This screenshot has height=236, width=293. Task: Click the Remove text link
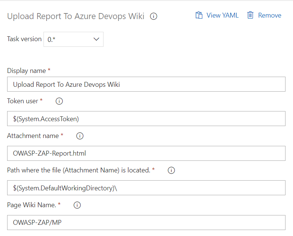tap(270, 15)
